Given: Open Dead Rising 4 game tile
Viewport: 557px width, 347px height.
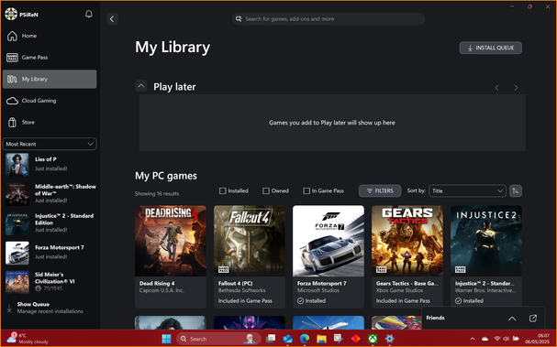Looking at the screenshot, I should [171, 256].
